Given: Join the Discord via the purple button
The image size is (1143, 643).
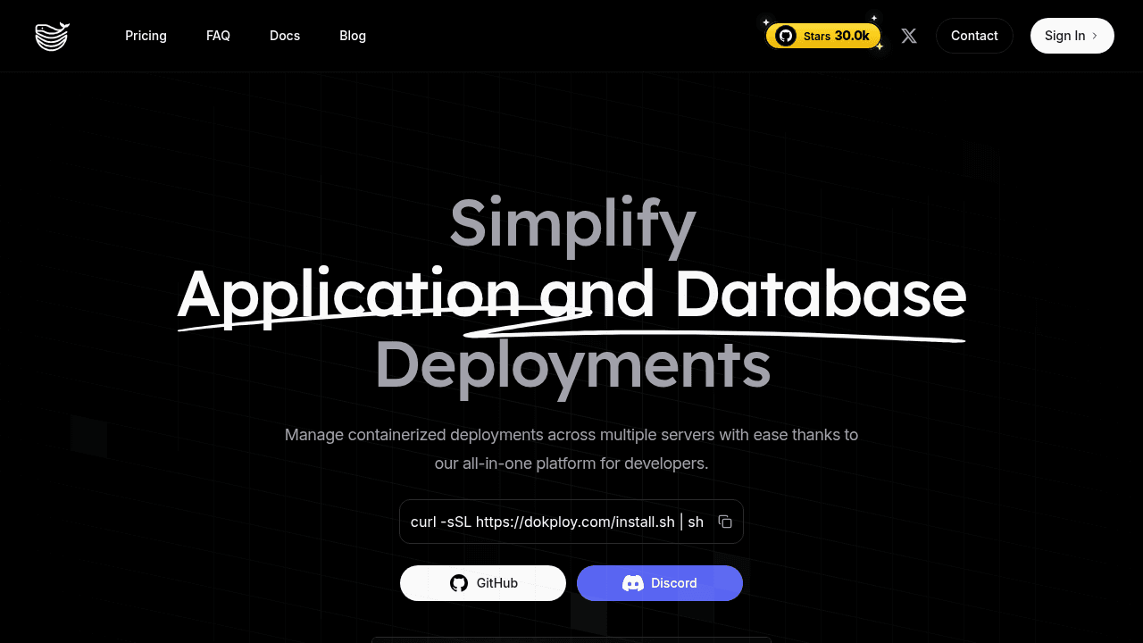Looking at the screenshot, I should click(x=660, y=583).
